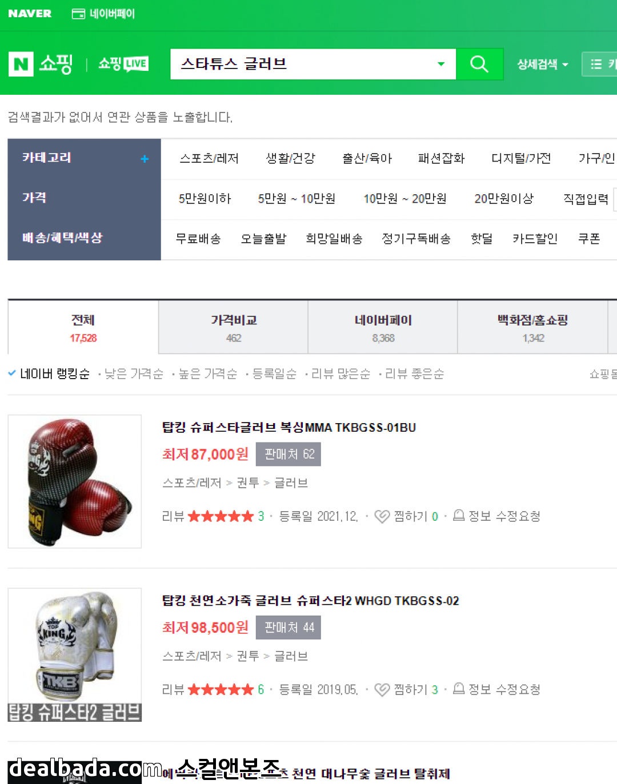617x784 pixels.
Task: Click the heart wishlist icon for second product
Action: click(x=382, y=690)
